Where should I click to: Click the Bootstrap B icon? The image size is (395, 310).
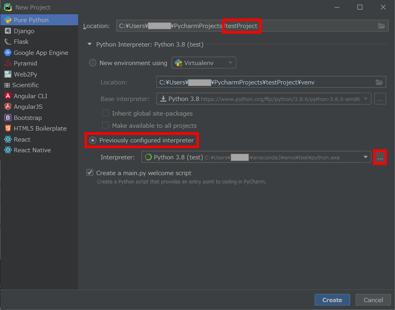pyautogui.click(x=8, y=118)
